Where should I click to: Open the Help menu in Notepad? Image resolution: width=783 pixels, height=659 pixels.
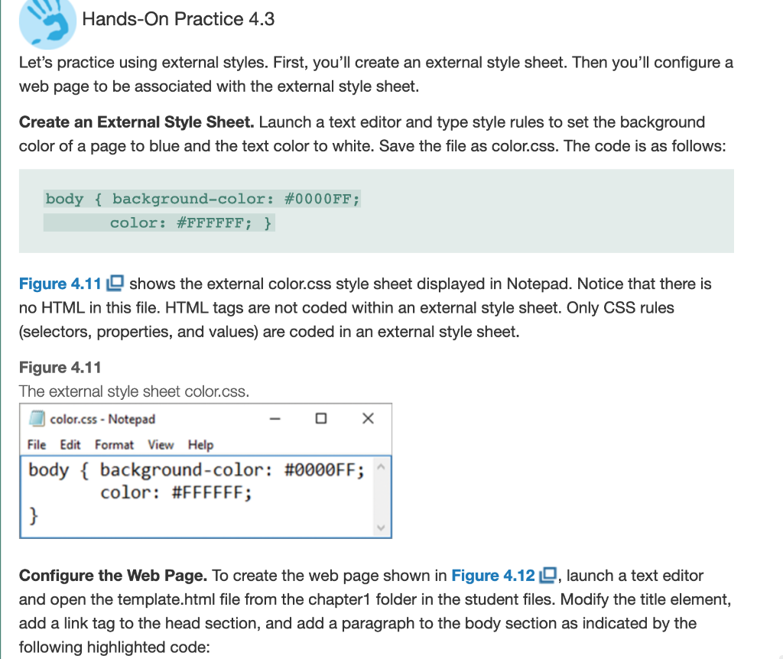(200, 444)
